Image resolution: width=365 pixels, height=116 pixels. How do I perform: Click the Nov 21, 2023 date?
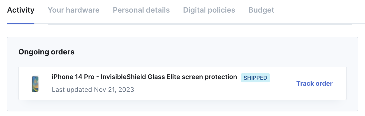point(114,90)
